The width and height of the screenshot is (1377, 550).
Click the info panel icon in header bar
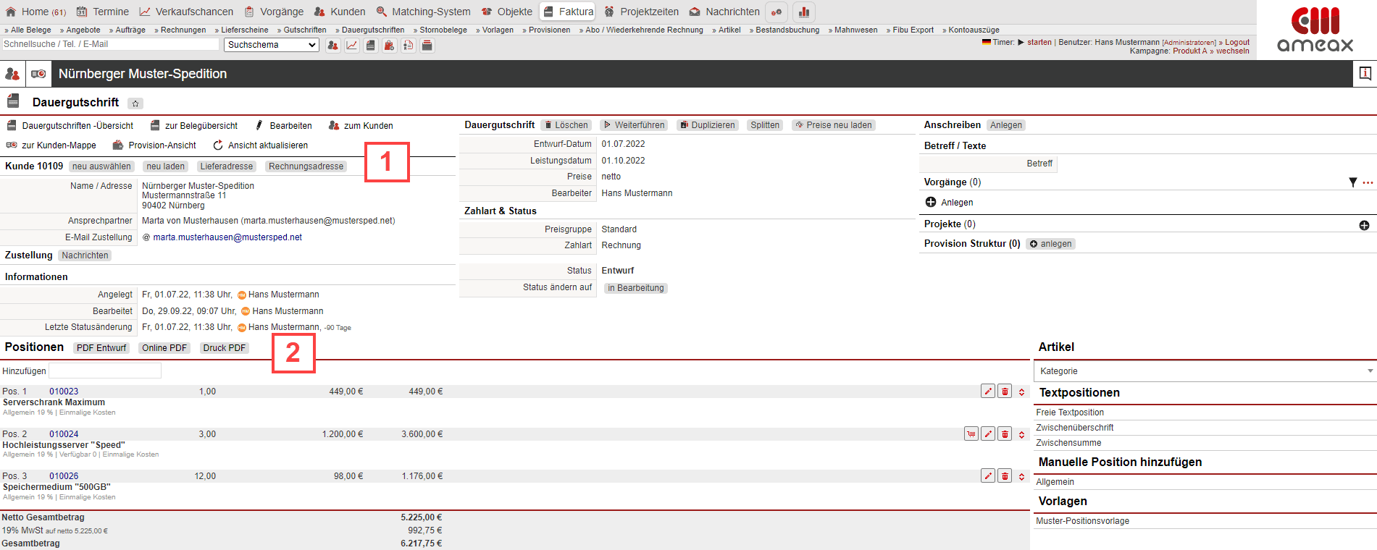click(1365, 74)
